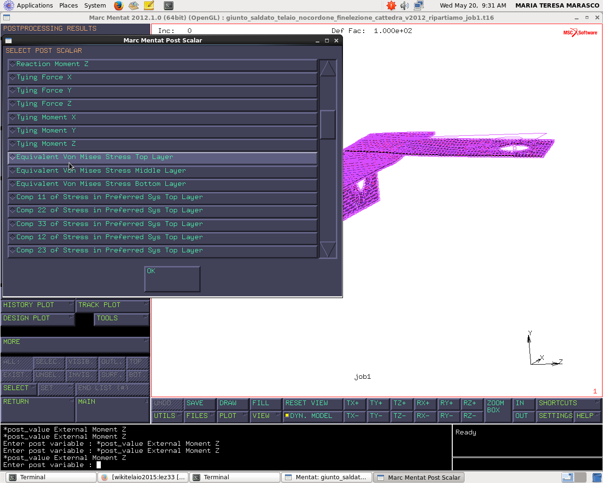603x483 pixels.
Task: Open the network connection tray icon
Action: pyautogui.click(x=419, y=6)
